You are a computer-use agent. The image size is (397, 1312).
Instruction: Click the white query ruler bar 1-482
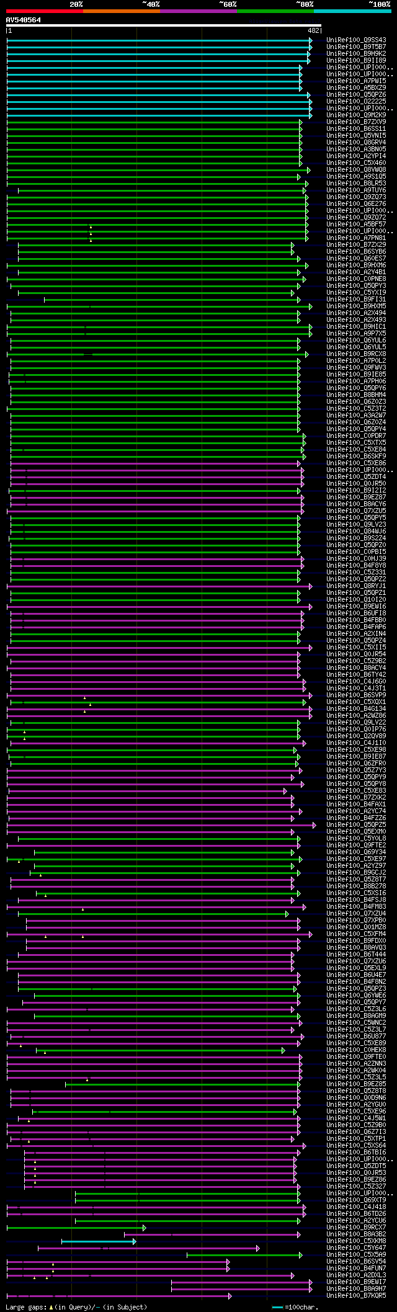[x=164, y=25]
